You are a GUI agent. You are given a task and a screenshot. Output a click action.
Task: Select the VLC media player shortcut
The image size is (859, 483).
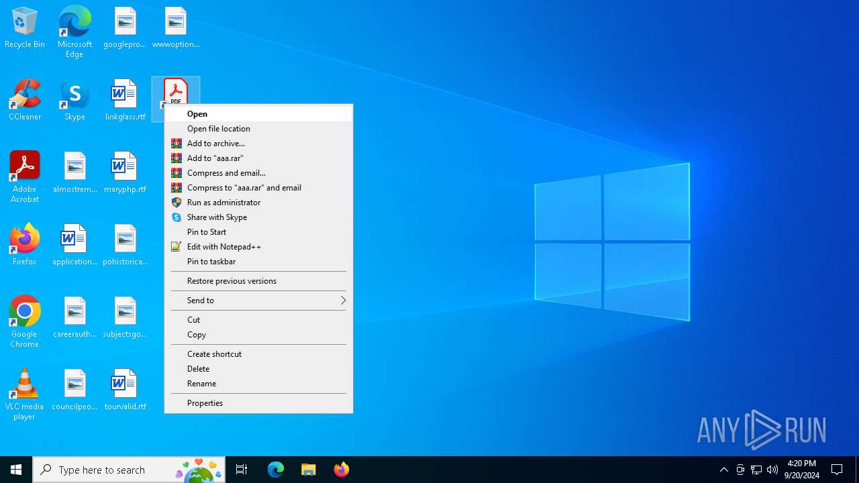coord(25,394)
